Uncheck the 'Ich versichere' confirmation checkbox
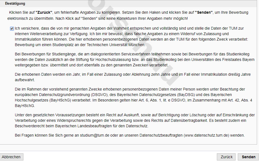 click(12, 29)
